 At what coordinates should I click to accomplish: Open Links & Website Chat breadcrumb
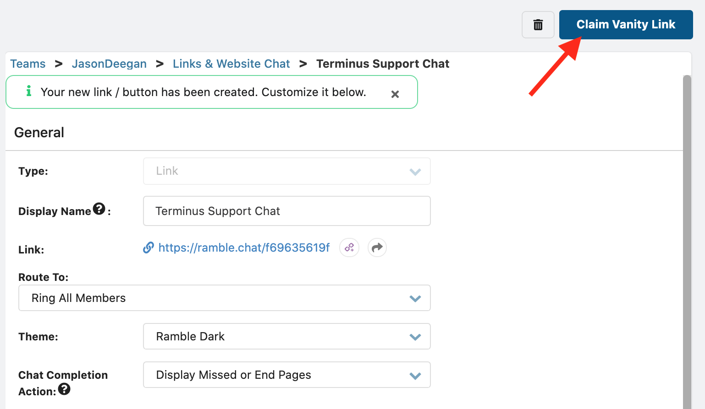tap(231, 64)
